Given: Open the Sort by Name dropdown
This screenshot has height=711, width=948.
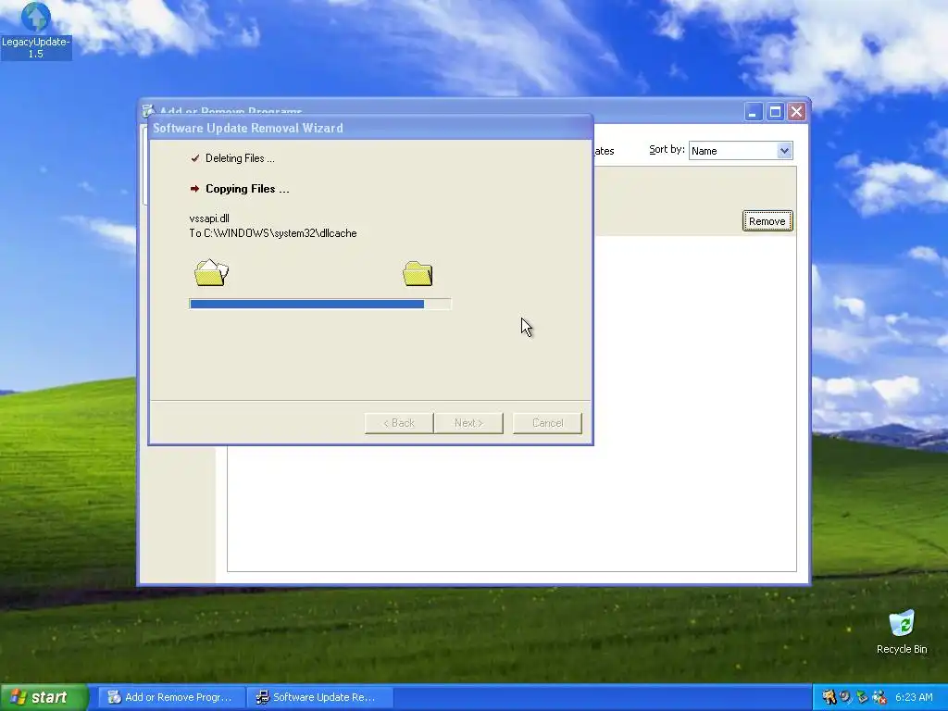Looking at the screenshot, I should point(741,151).
